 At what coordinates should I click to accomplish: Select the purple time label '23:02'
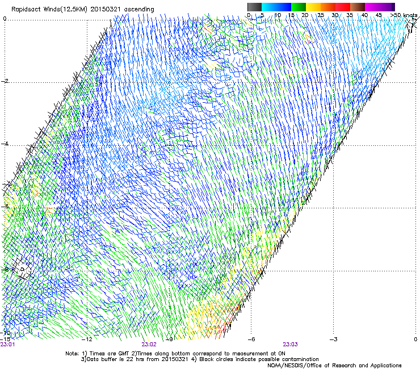[149, 345]
